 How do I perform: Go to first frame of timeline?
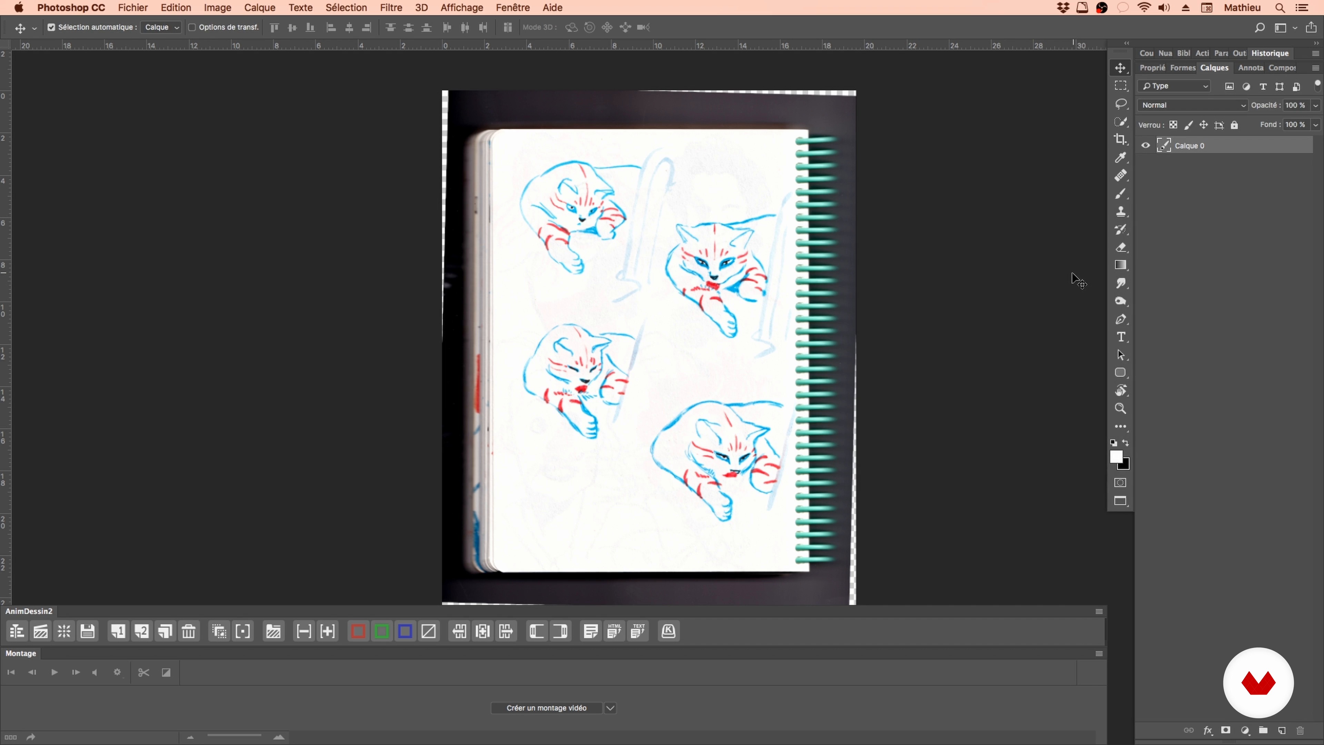(x=11, y=673)
